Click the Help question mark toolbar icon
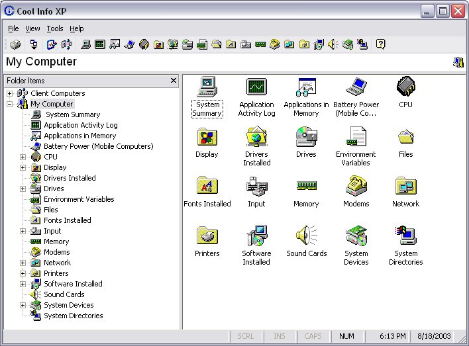The width and height of the screenshot is (469, 346). (x=380, y=44)
